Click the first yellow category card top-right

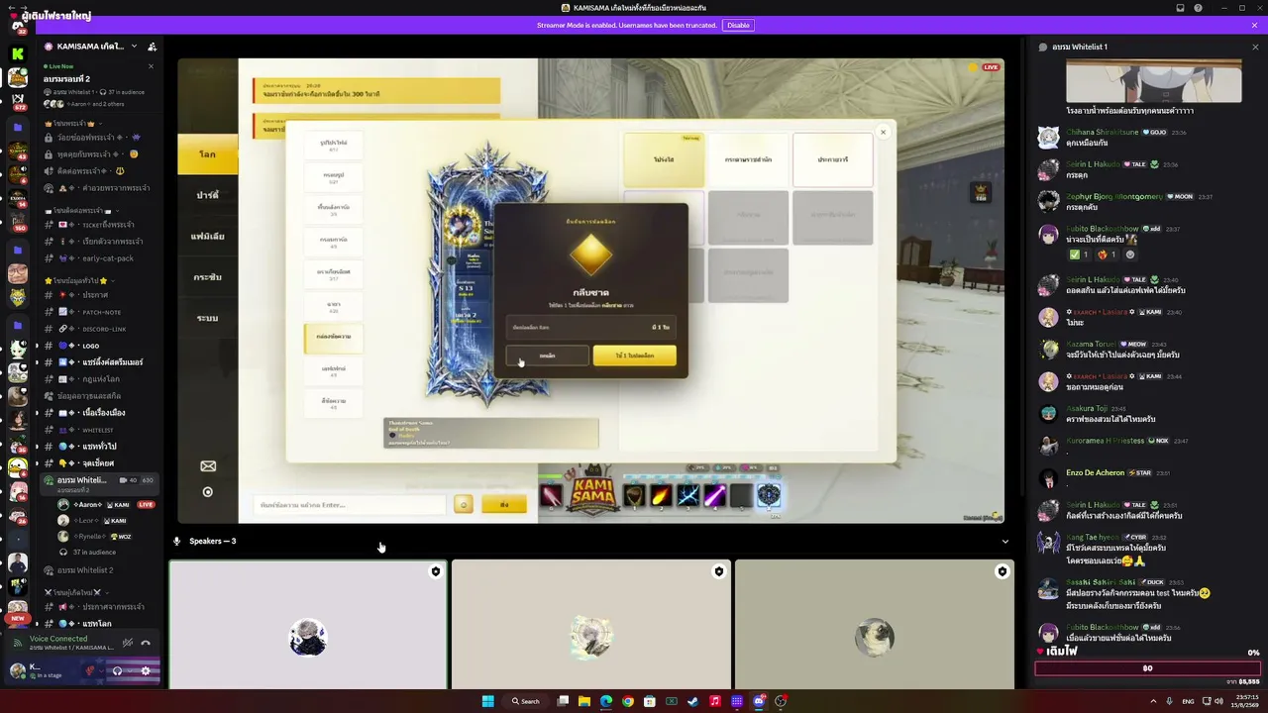tap(664, 159)
